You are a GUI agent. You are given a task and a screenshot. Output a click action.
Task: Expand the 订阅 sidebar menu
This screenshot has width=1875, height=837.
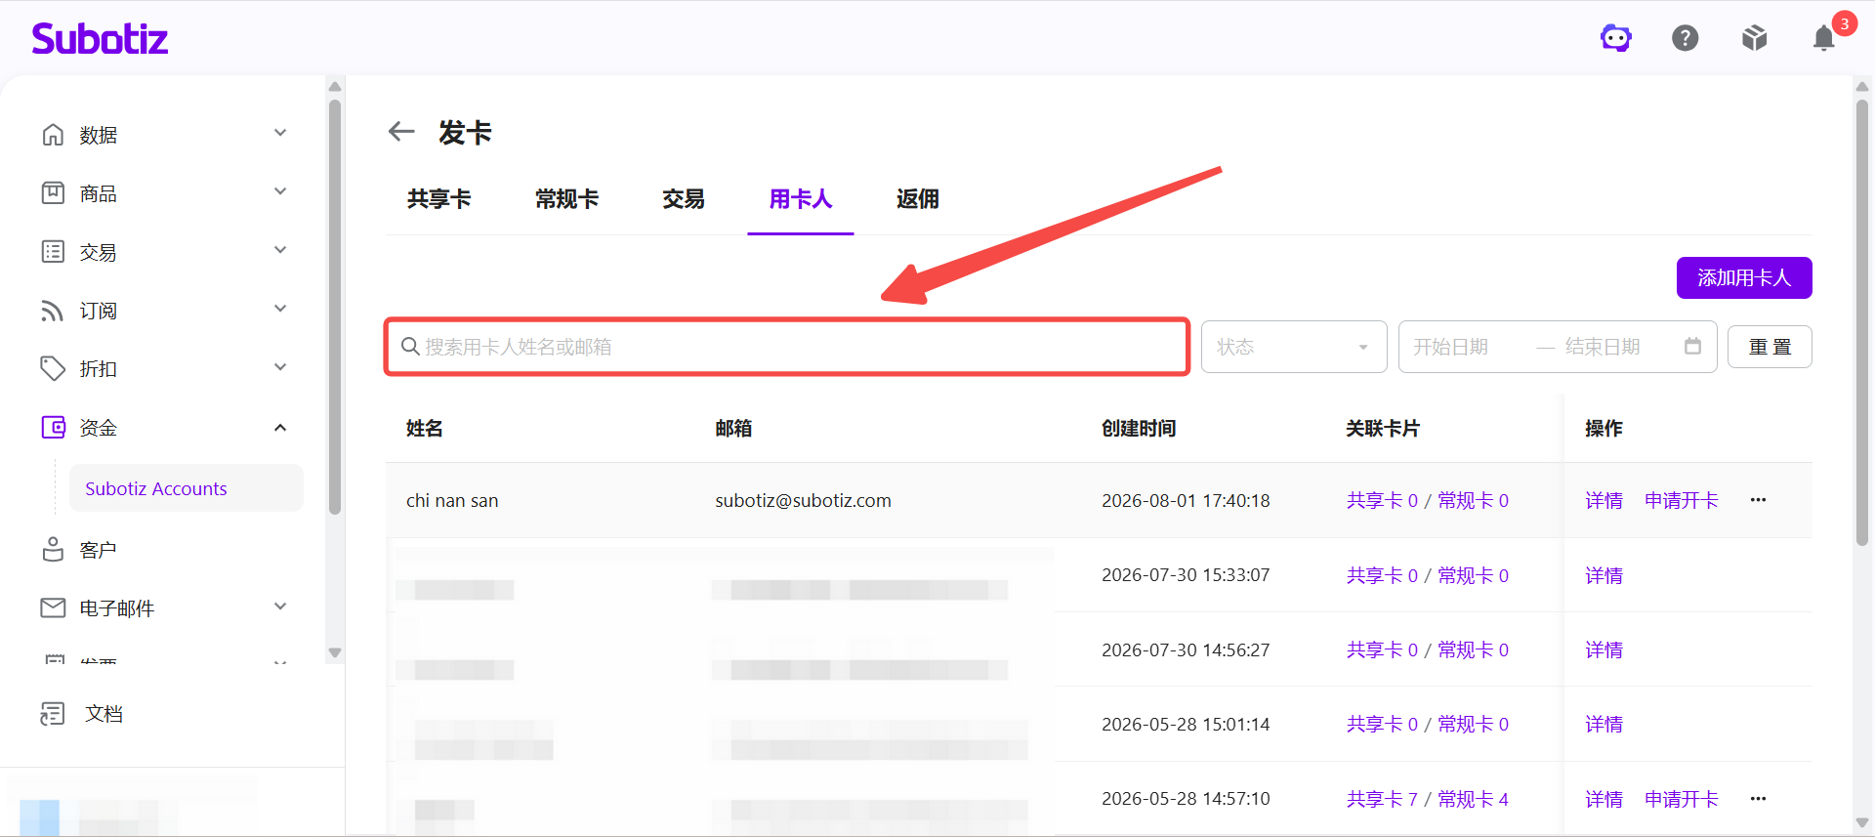[x=280, y=309]
